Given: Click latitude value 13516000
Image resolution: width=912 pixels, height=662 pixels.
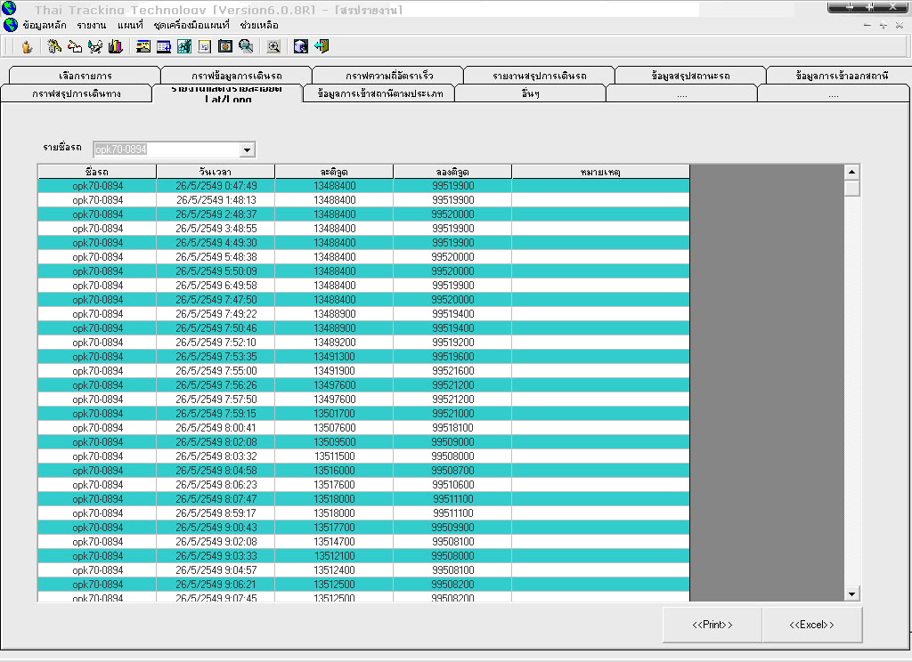Looking at the screenshot, I should 335,471.
